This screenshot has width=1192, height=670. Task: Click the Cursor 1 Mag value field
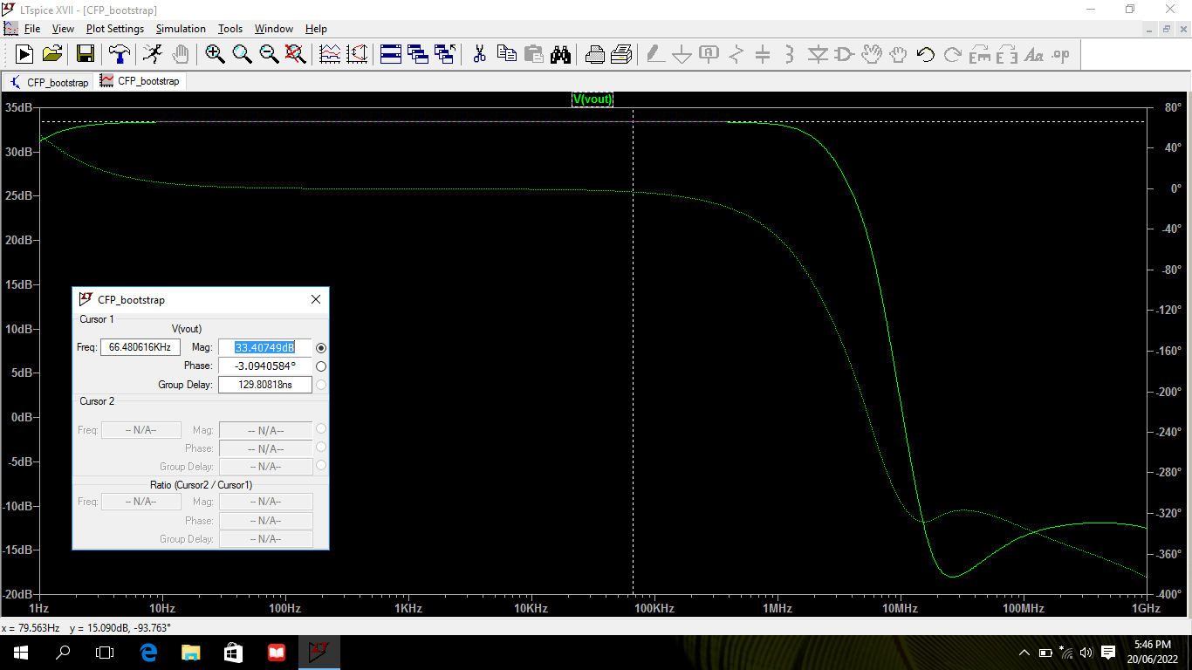pos(265,347)
